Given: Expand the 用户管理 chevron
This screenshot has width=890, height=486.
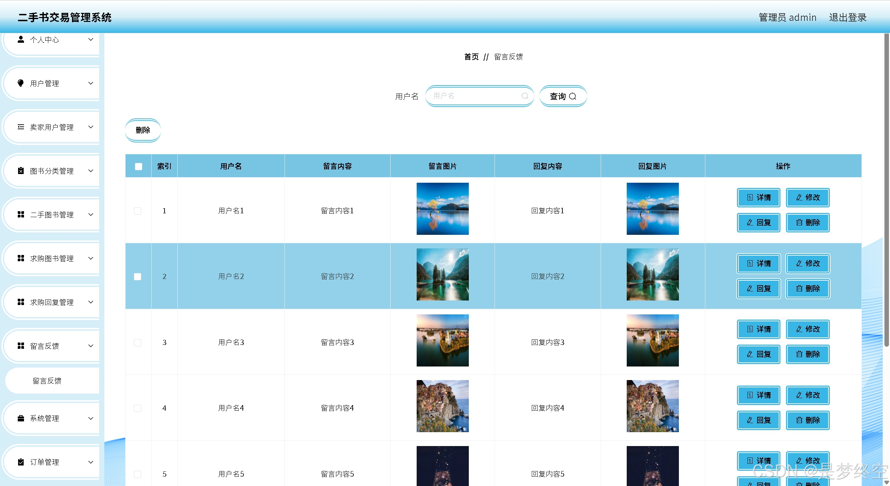Looking at the screenshot, I should click(90, 83).
